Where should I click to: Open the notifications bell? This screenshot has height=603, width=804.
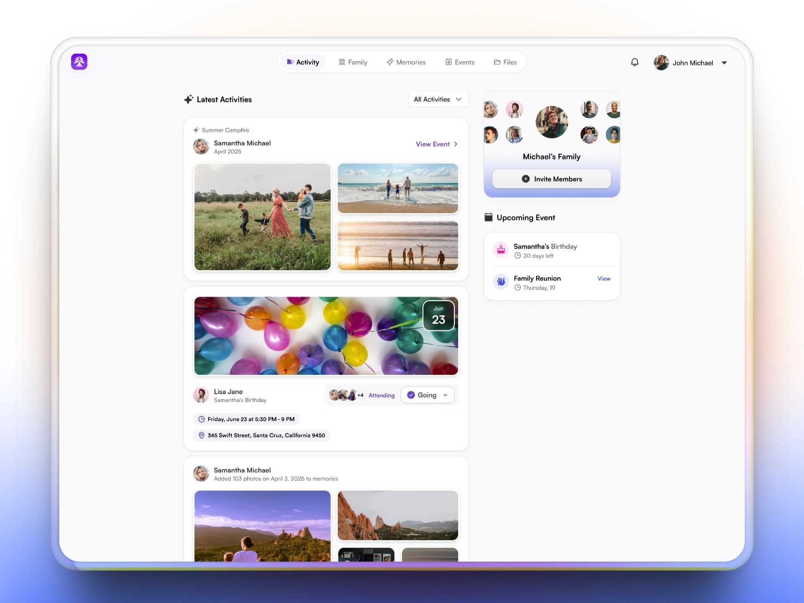tap(635, 62)
